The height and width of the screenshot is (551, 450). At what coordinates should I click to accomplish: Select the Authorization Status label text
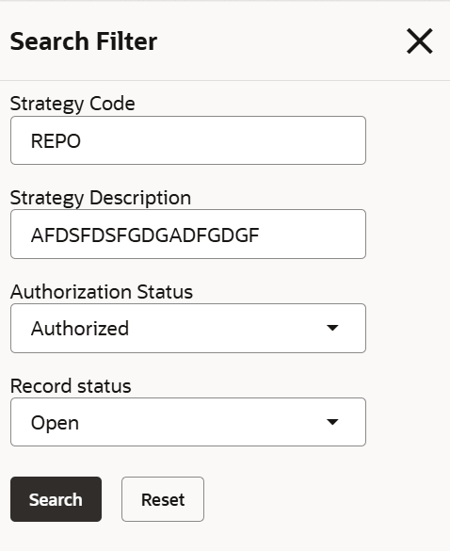point(102,292)
